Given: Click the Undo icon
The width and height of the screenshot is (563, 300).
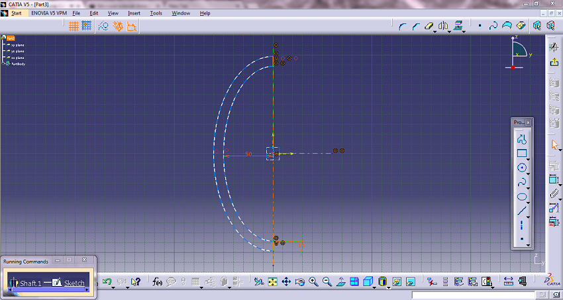Looking at the screenshot, I should click(x=107, y=282).
